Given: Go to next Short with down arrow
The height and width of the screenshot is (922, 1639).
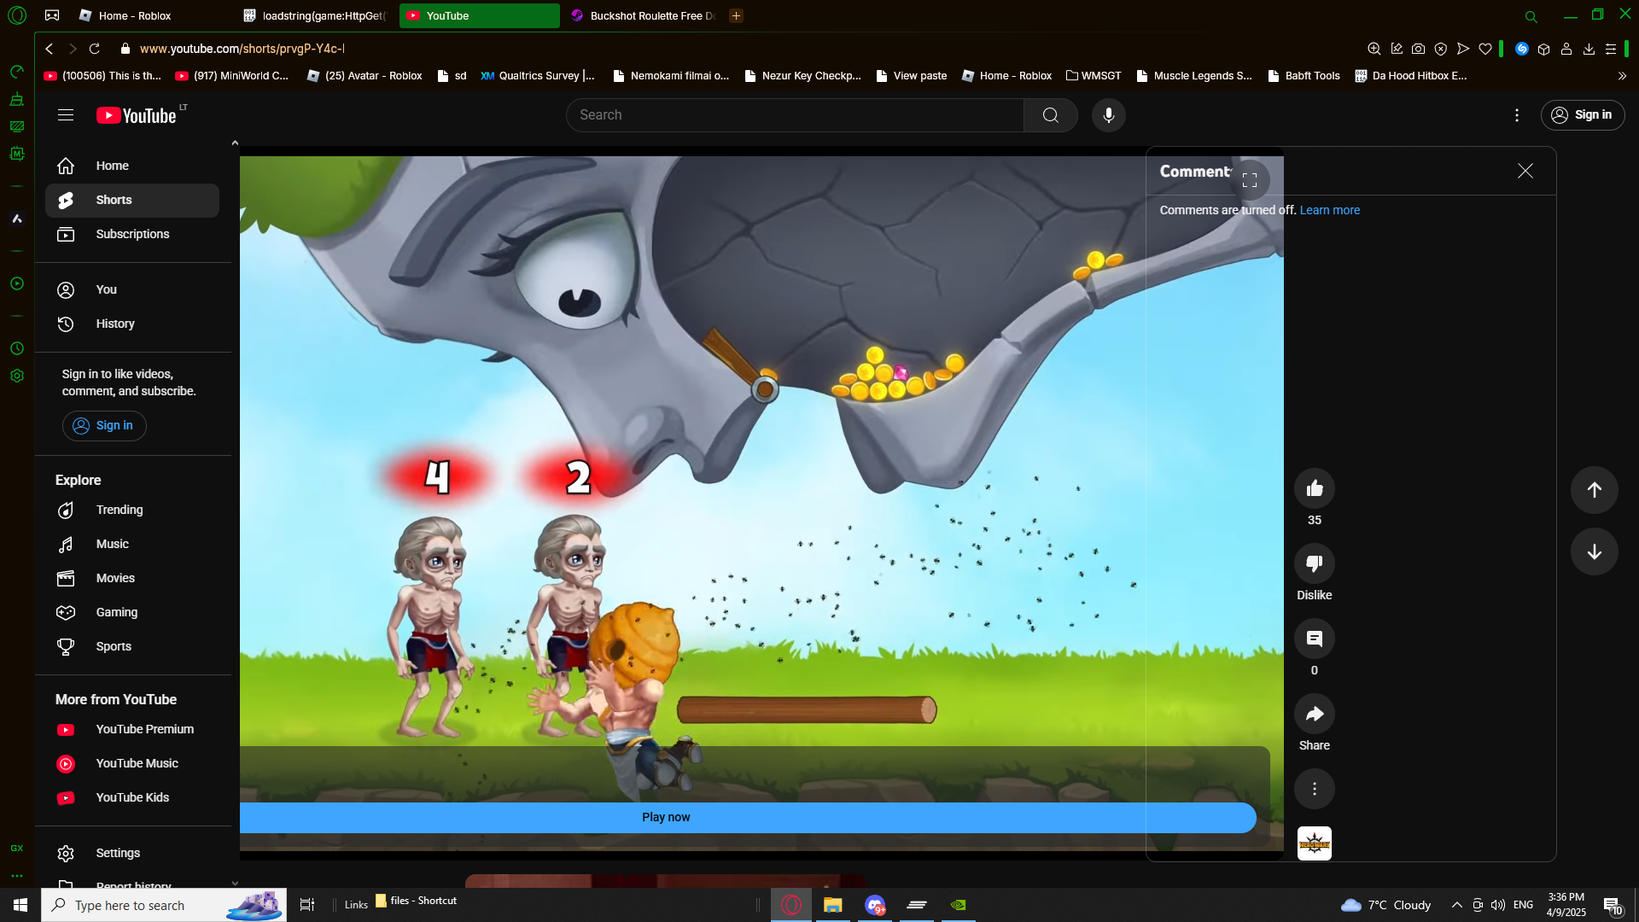Looking at the screenshot, I should click(x=1594, y=551).
